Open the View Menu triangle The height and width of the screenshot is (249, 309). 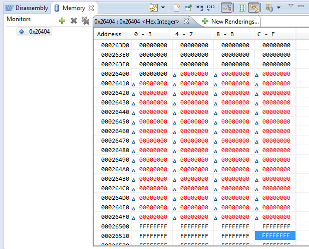click(291, 6)
